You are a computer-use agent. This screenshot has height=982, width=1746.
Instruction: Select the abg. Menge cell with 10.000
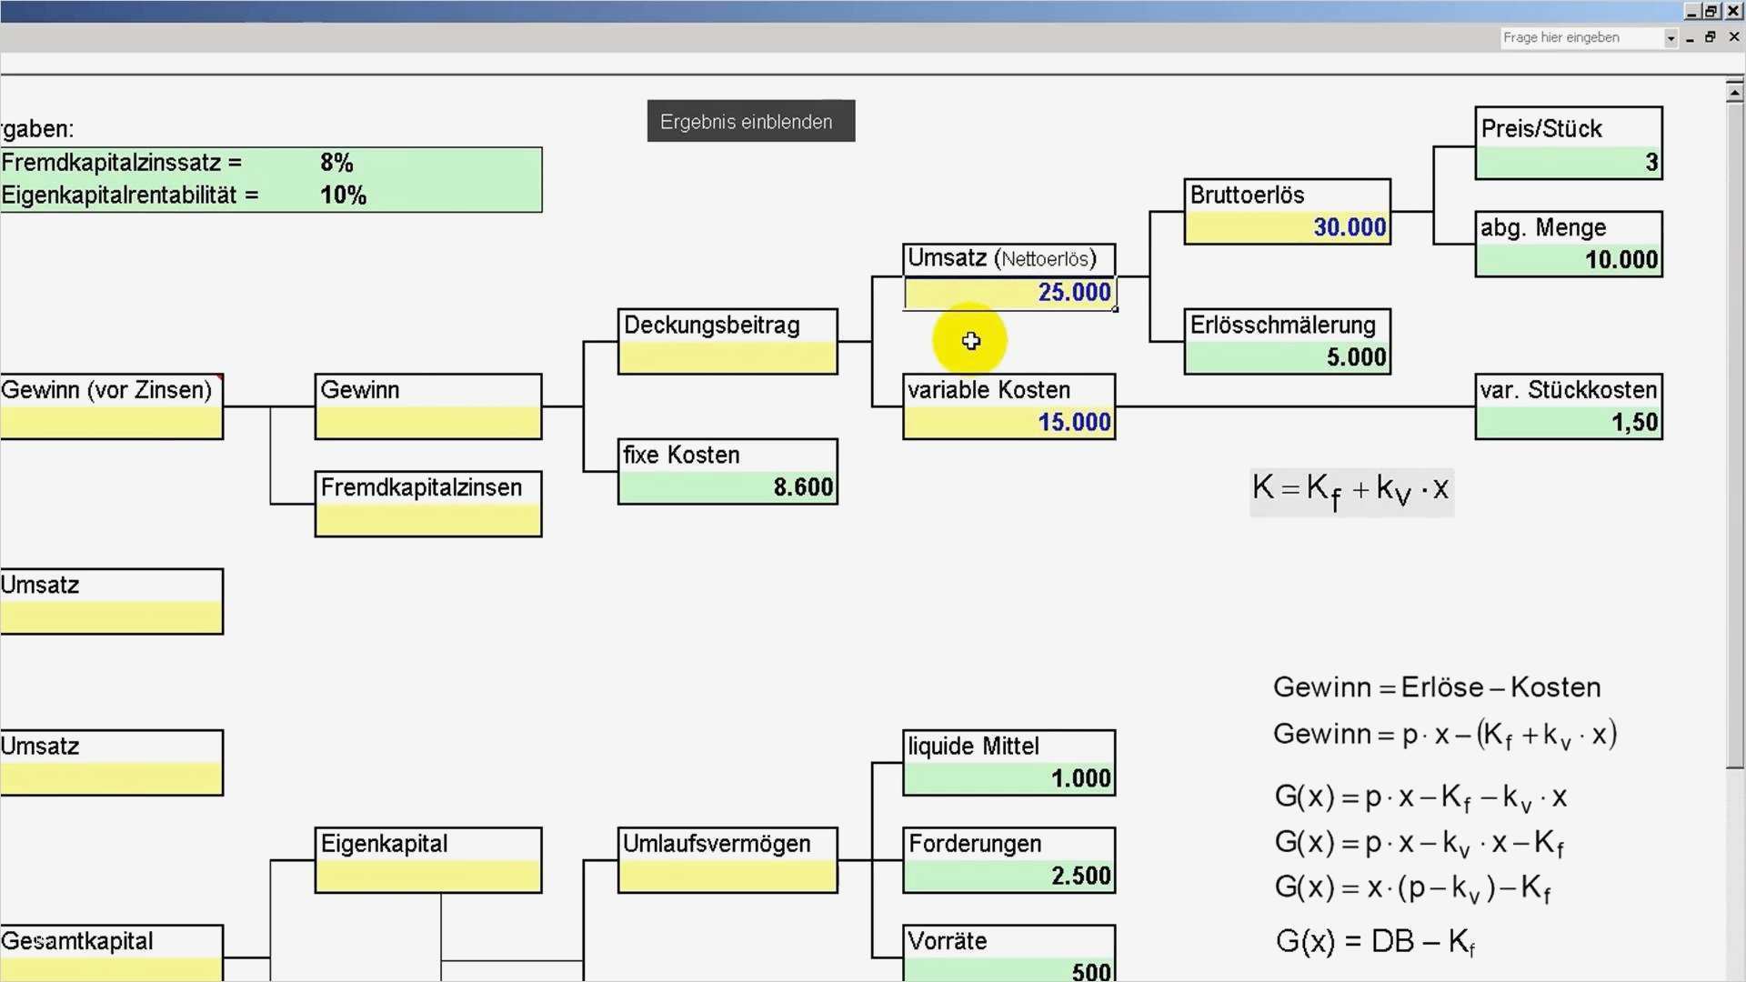click(x=1568, y=260)
